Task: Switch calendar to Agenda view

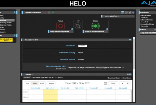Action: click(51, 83)
